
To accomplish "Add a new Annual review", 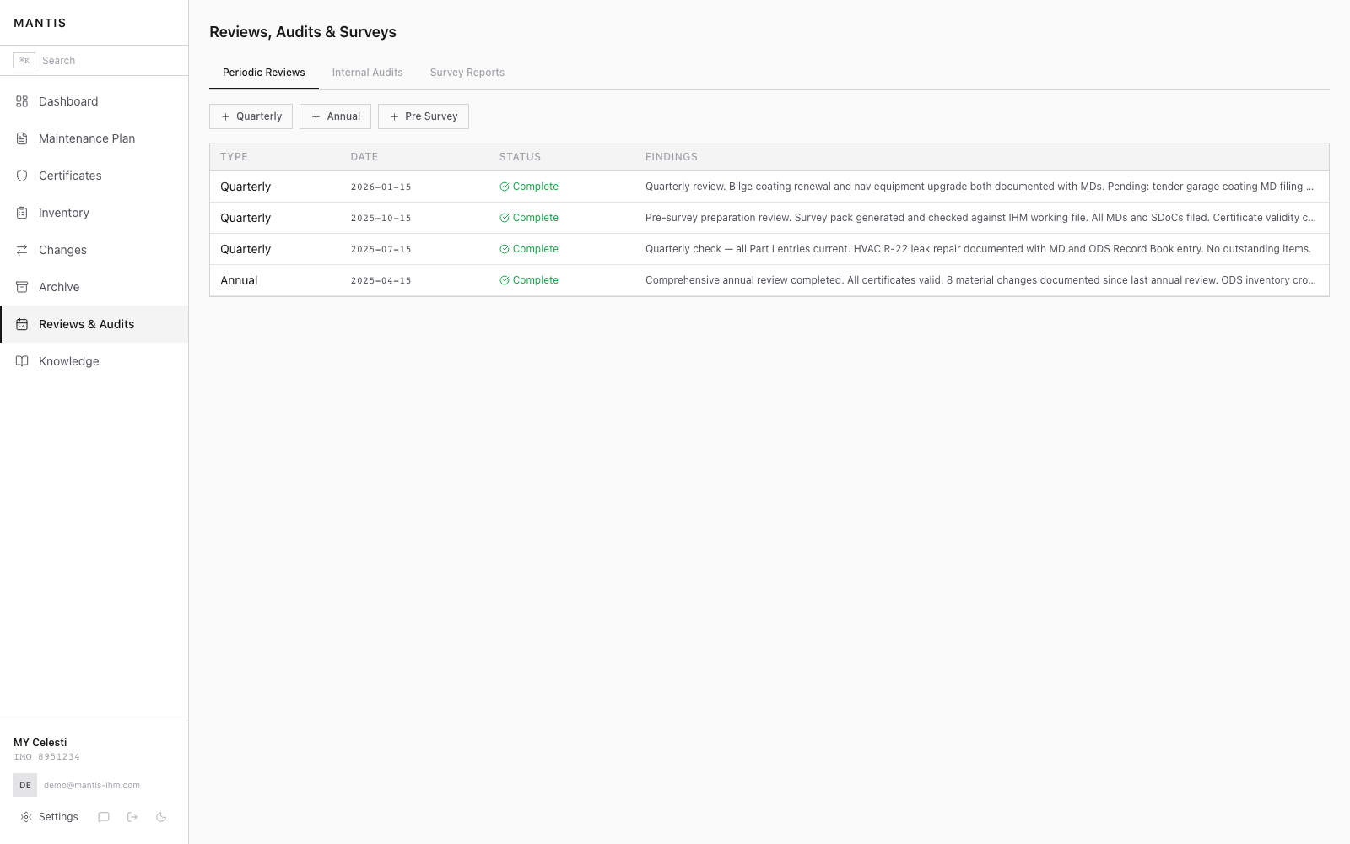I will coord(335,116).
